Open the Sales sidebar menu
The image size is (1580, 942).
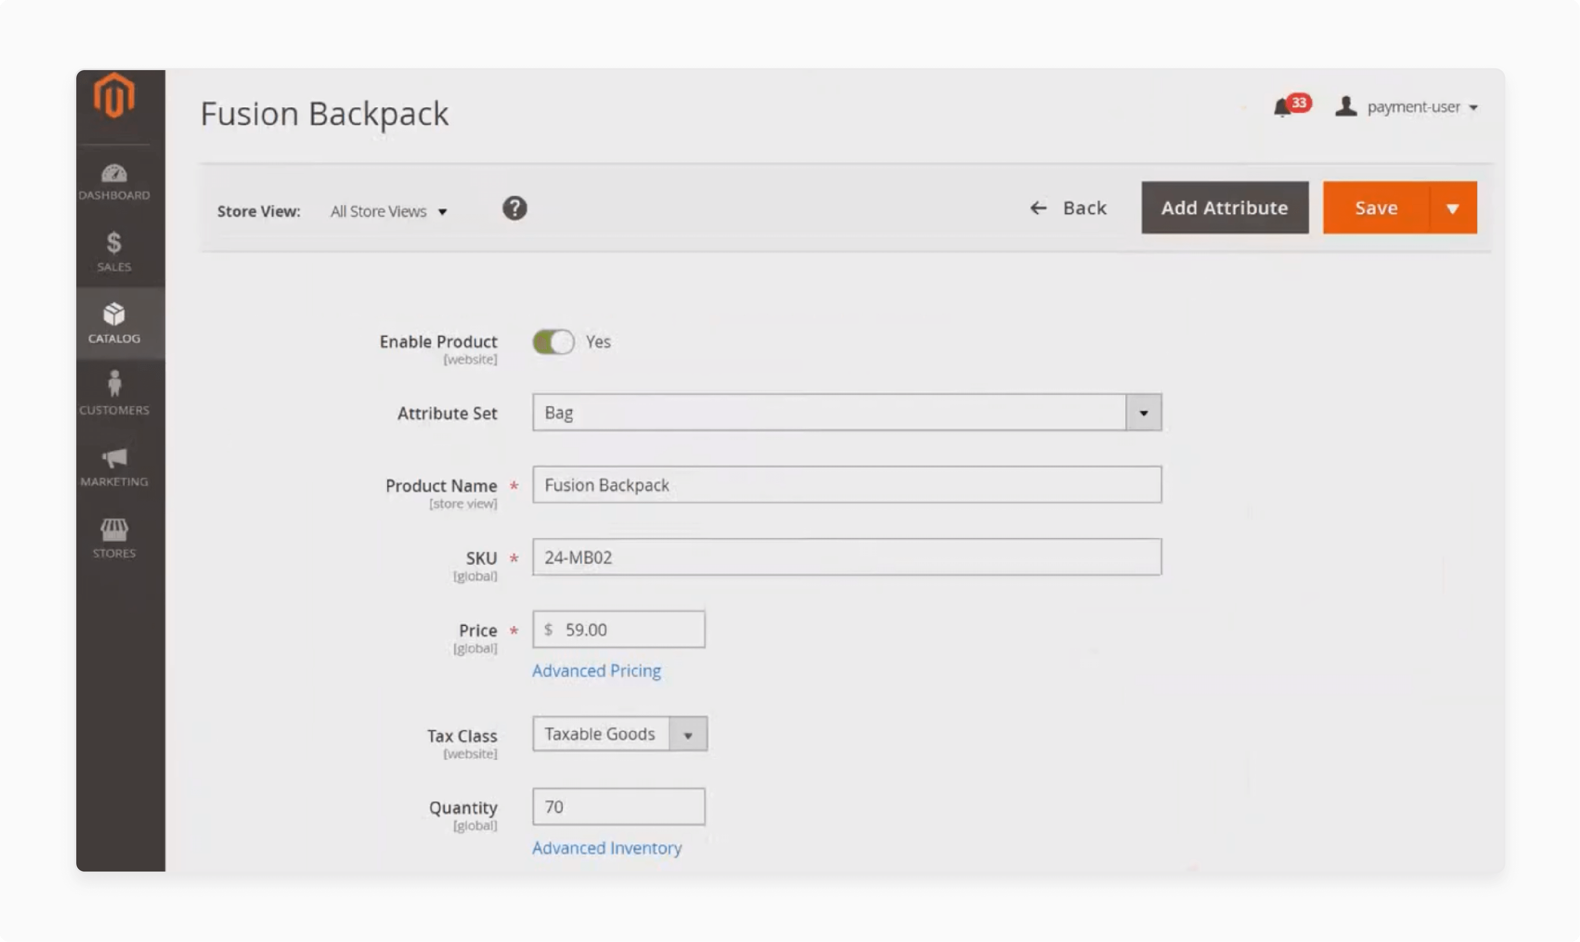[x=114, y=252]
